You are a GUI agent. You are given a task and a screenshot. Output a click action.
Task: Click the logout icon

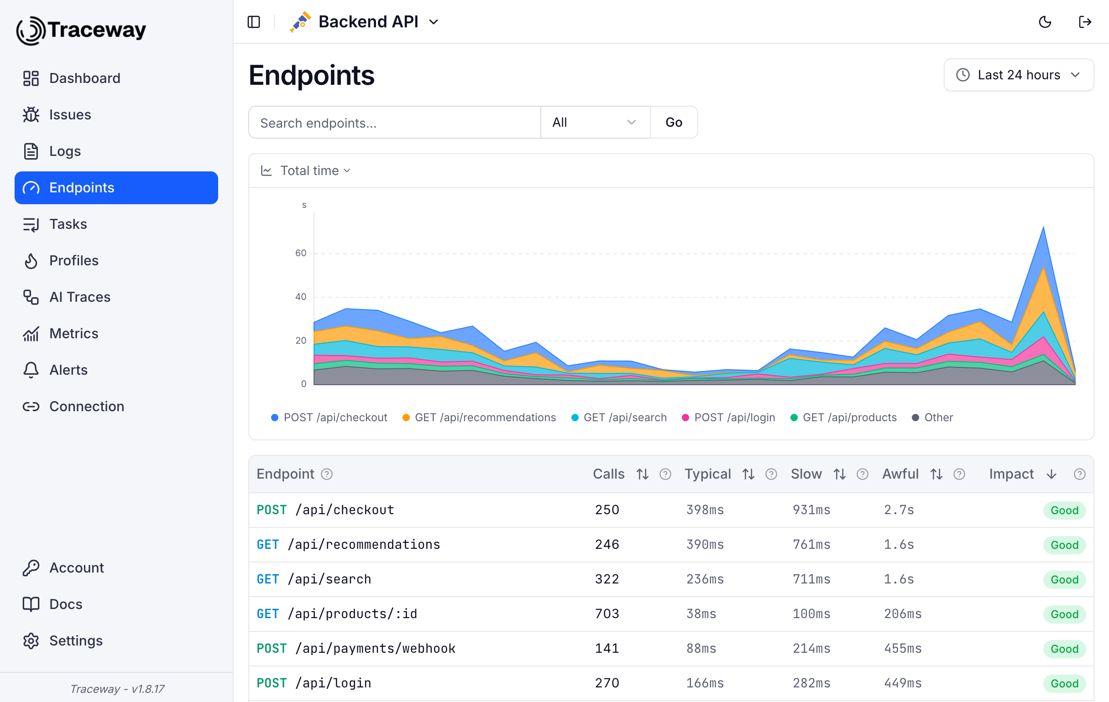[x=1085, y=21]
